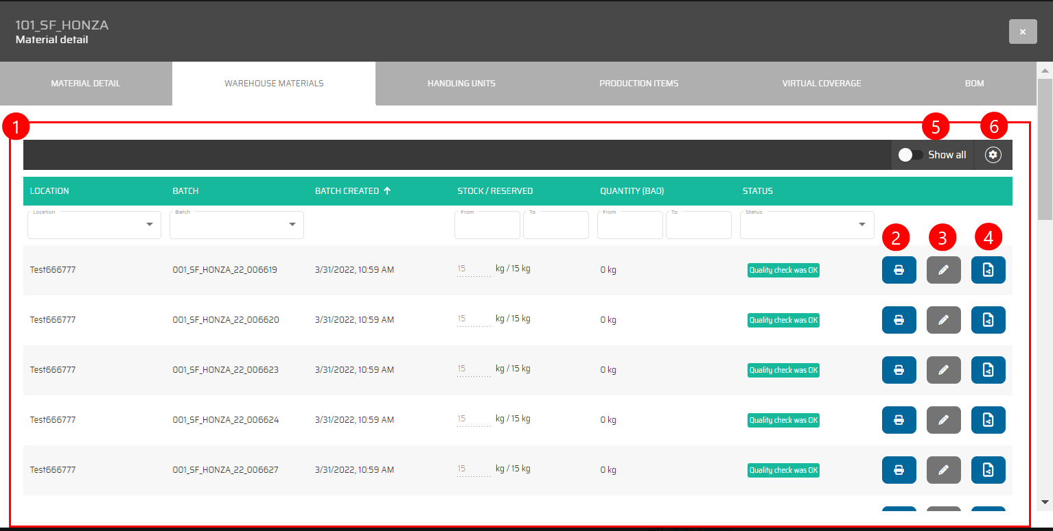Sort by Batch Created column header
The image size is (1053, 531).
(x=347, y=191)
